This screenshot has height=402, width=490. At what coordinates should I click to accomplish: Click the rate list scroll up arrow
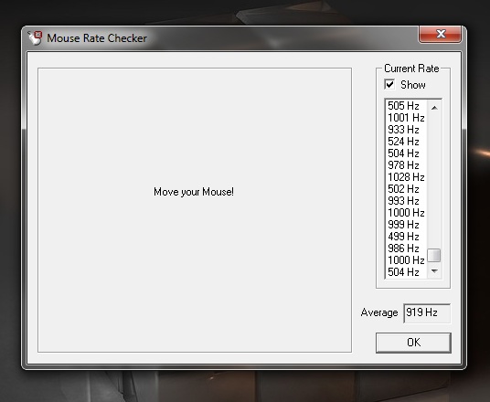pyautogui.click(x=434, y=108)
